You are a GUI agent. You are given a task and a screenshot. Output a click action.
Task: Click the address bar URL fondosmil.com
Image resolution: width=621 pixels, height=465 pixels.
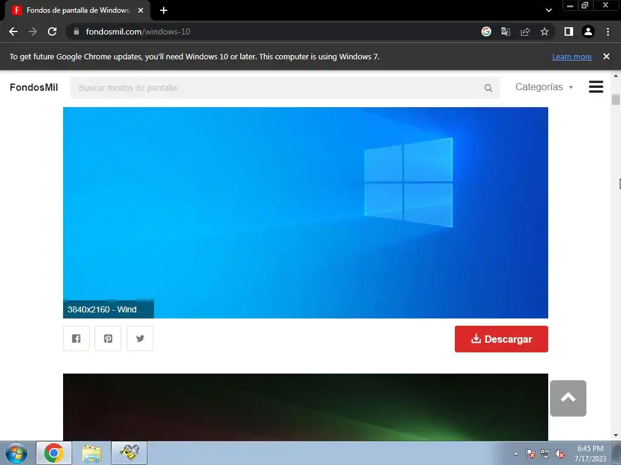(x=138, y=31)
